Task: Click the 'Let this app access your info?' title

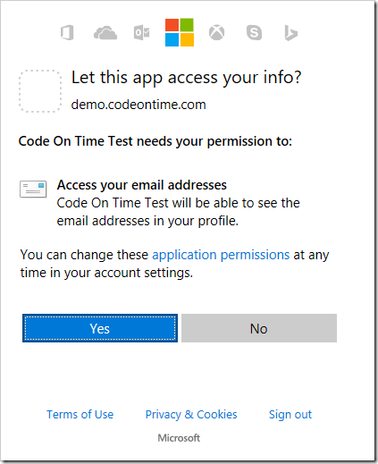Action: pyautogui.click(x=187, y=78)
